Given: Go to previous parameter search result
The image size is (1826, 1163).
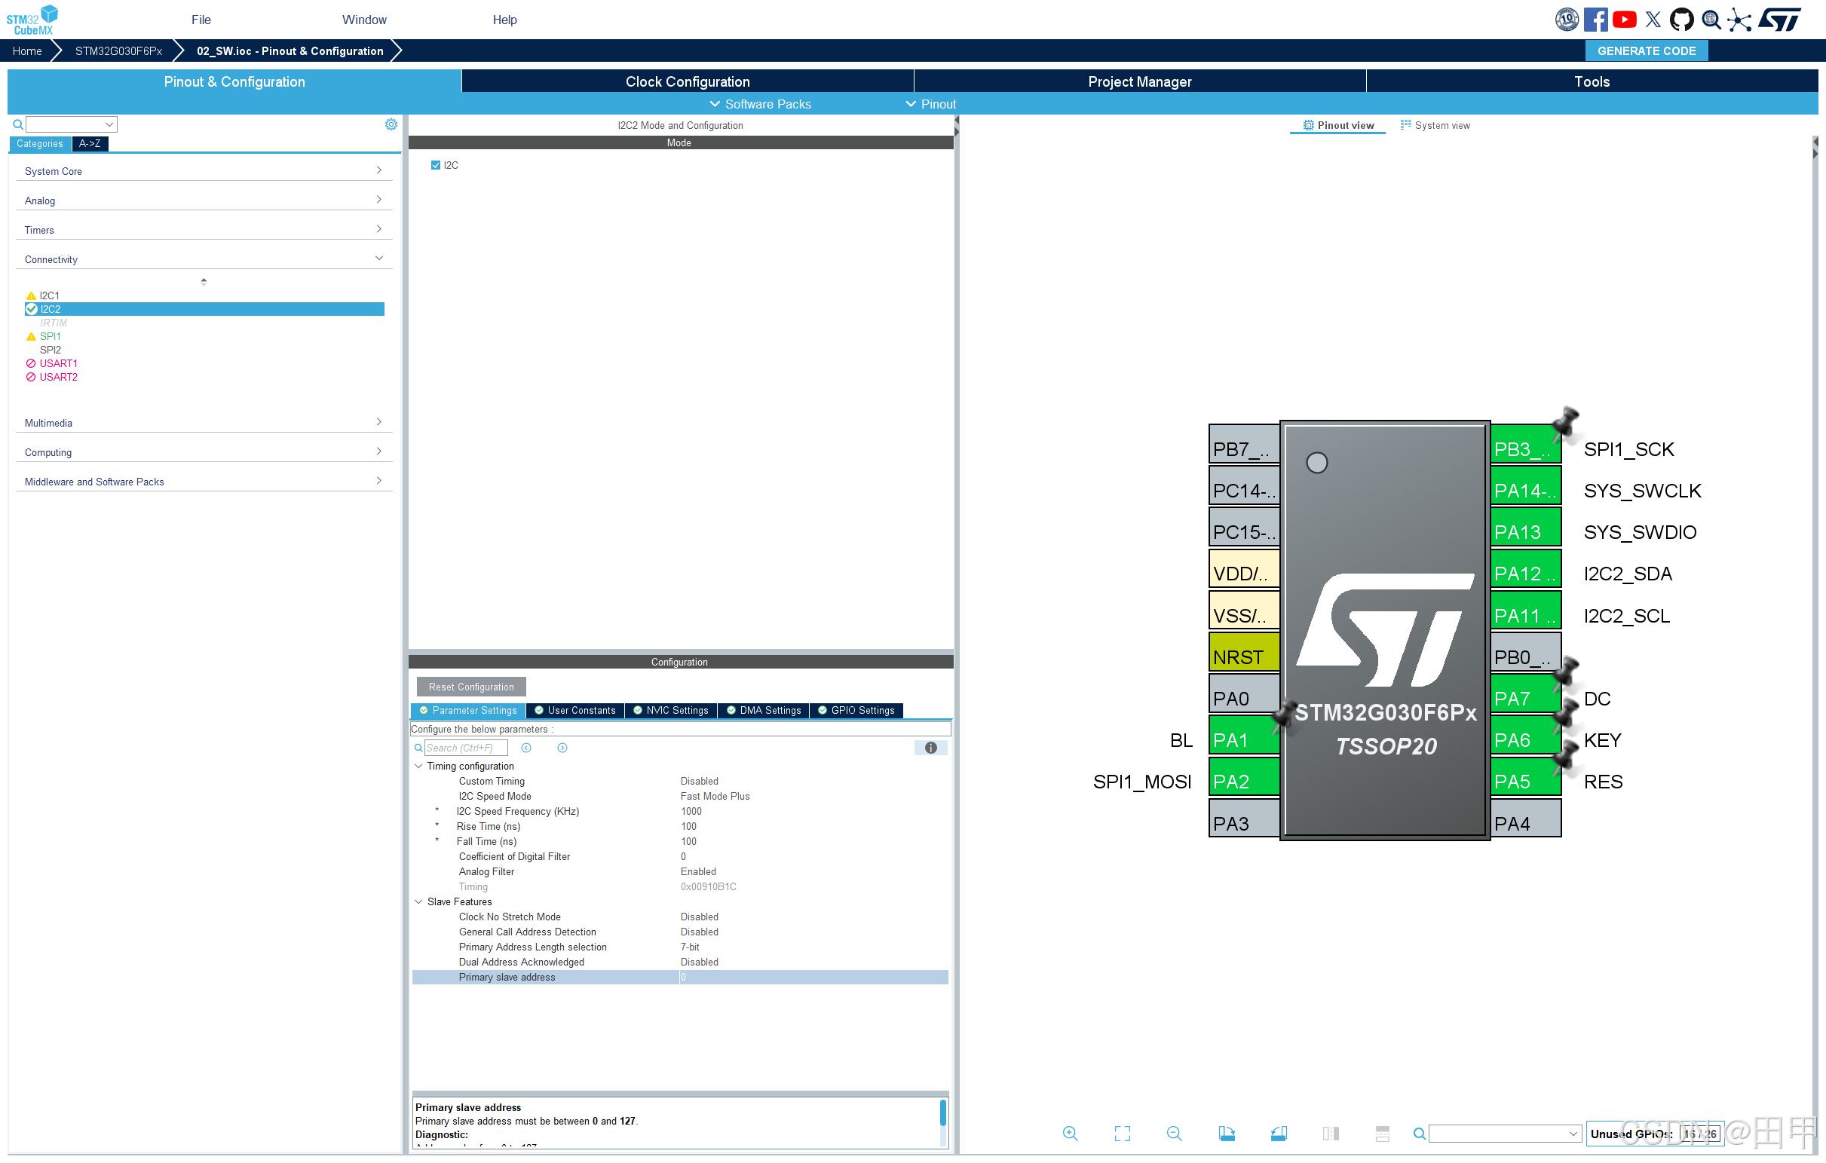Looking at the screenshot, I should tap(526, 748).
